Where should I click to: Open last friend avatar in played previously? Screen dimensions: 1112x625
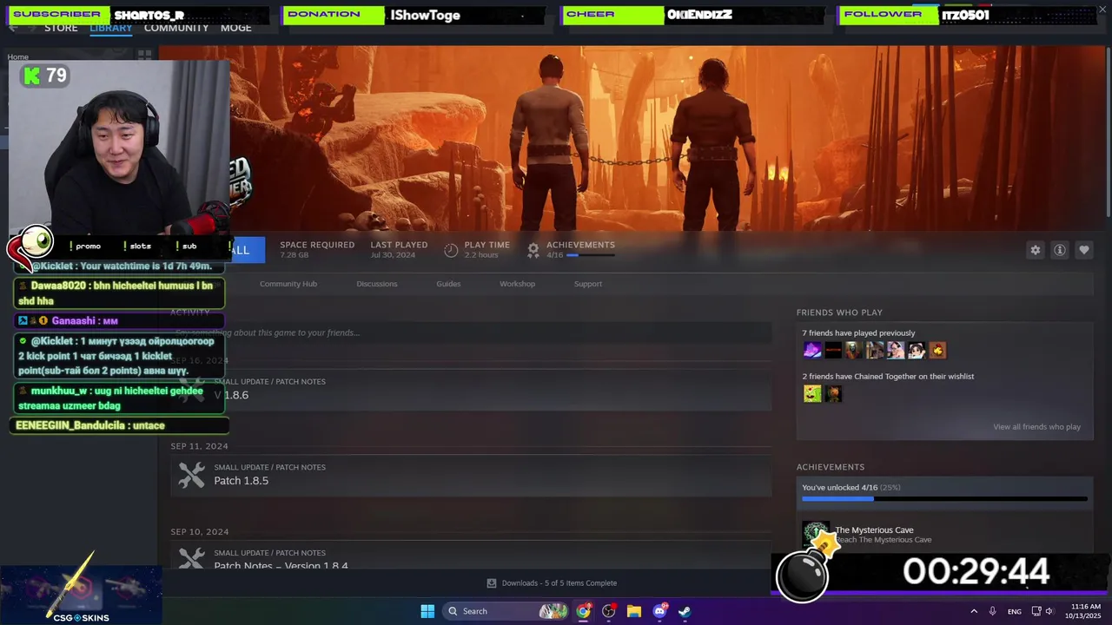937,351
